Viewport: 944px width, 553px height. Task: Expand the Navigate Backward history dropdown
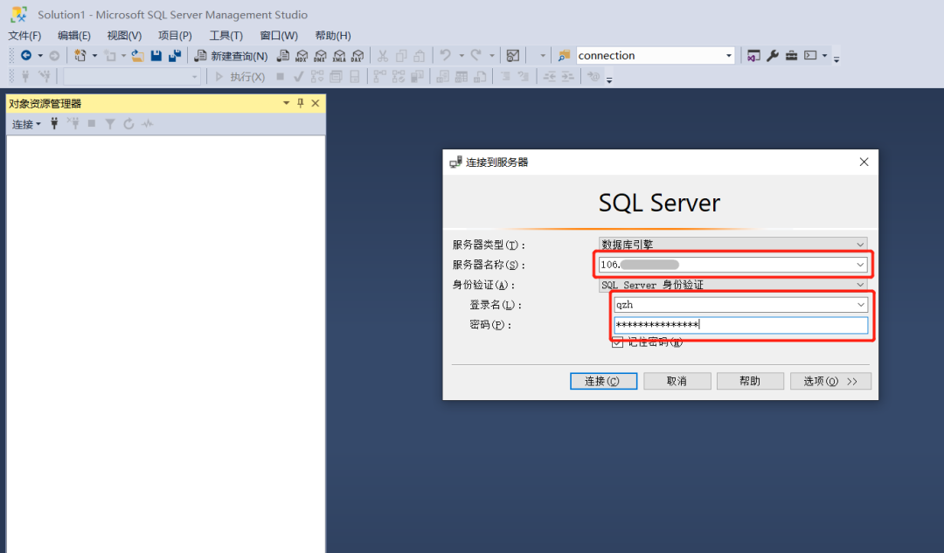40,55
